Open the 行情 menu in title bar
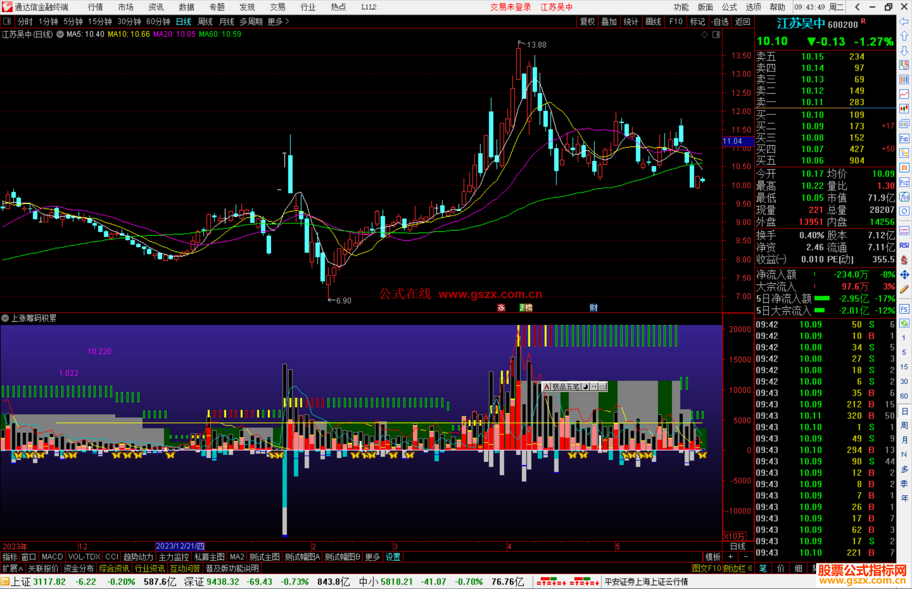 pyautogui.click(x=95, y=7)
